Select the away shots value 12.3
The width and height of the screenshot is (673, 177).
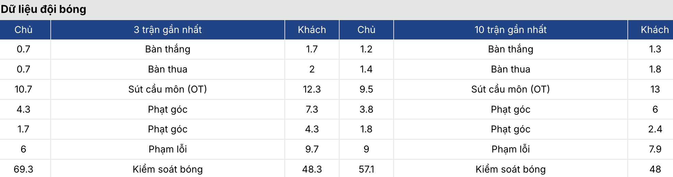[x=312, y=89]
